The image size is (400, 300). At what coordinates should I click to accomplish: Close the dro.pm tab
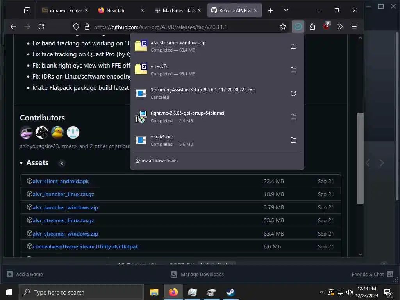[x=86, y=10]
